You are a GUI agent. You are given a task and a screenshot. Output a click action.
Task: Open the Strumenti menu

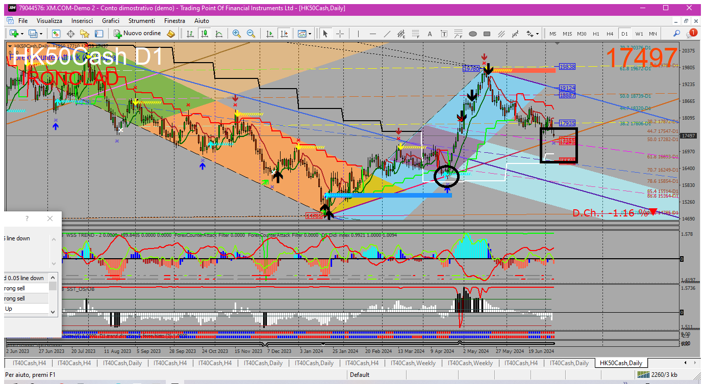tap(142, 21)
